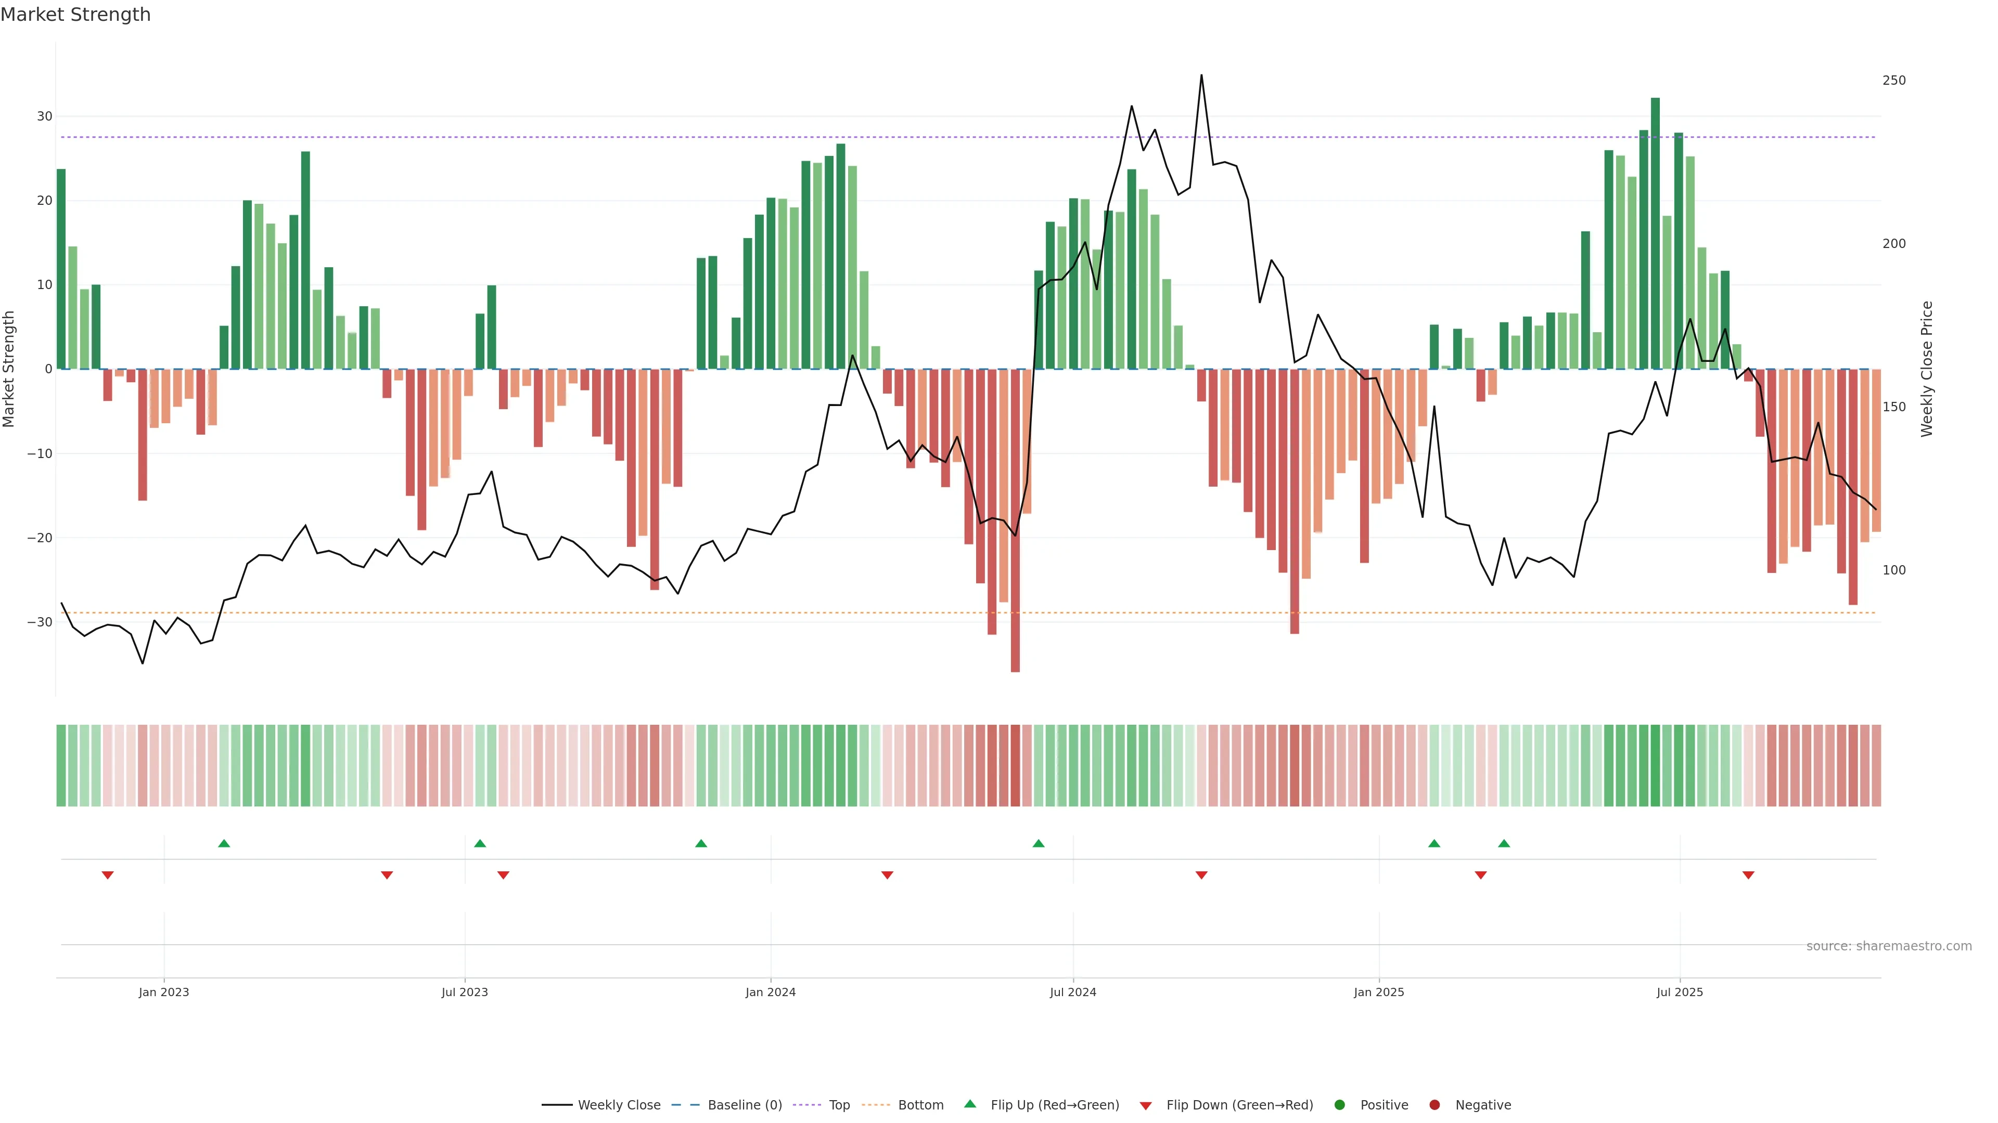
Task: Click Flip Down red triangle legend icon
Action: point(1146,1105)
